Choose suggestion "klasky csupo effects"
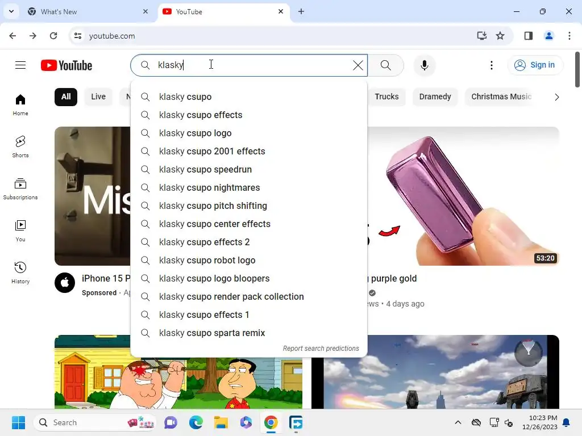Viewport: 582px width, 436px height. coord(249,115)
